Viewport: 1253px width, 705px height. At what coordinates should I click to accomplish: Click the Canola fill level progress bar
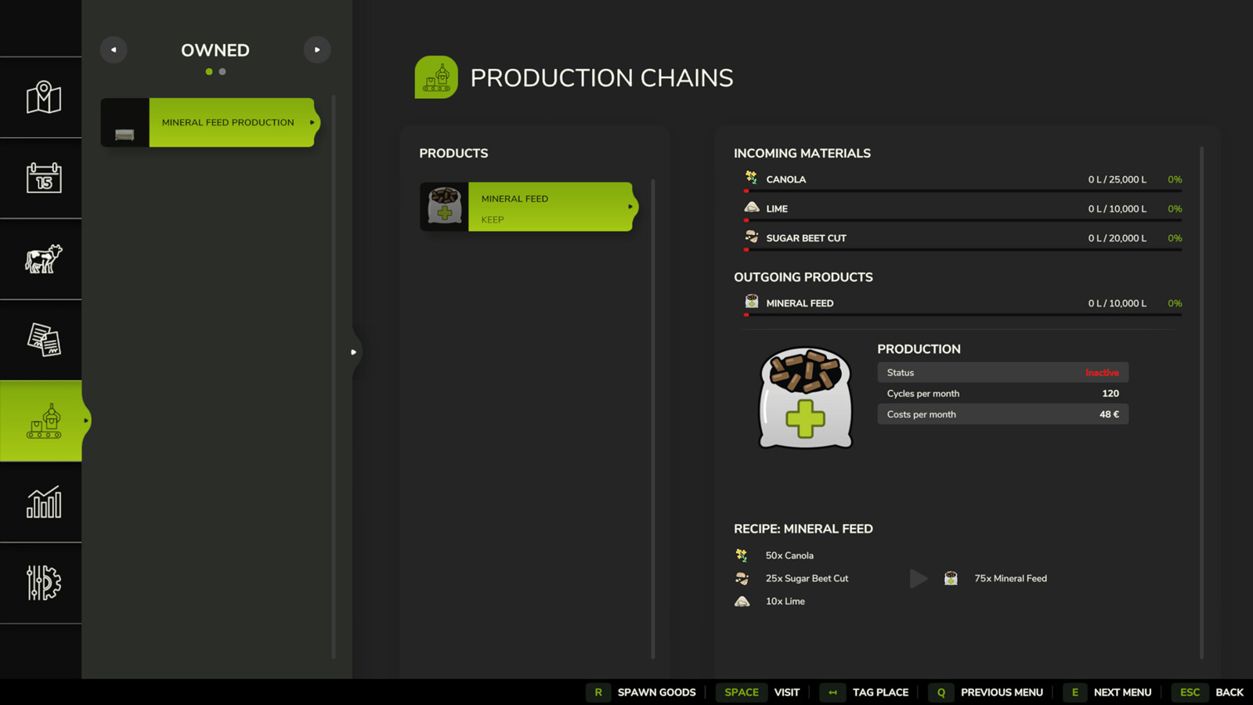click(962, 190)
